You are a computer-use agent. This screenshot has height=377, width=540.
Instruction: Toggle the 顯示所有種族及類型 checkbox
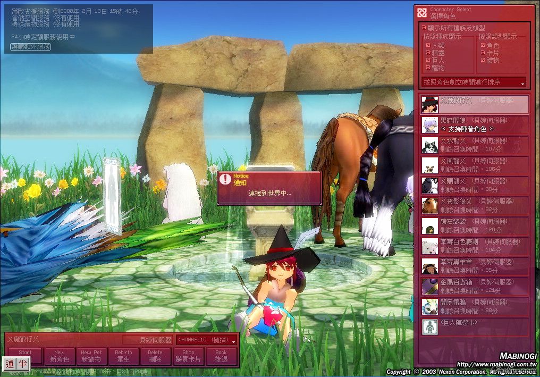point(424,28)
